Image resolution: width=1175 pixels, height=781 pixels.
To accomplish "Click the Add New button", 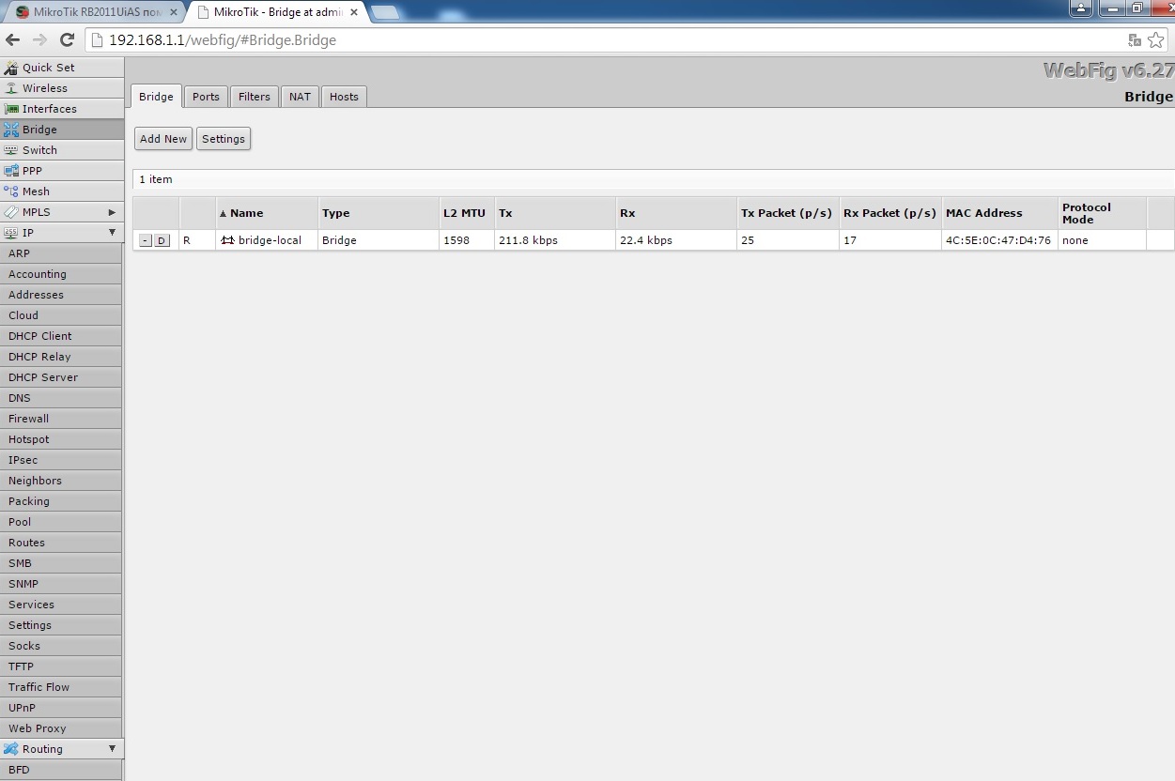I will pos(163,139).
